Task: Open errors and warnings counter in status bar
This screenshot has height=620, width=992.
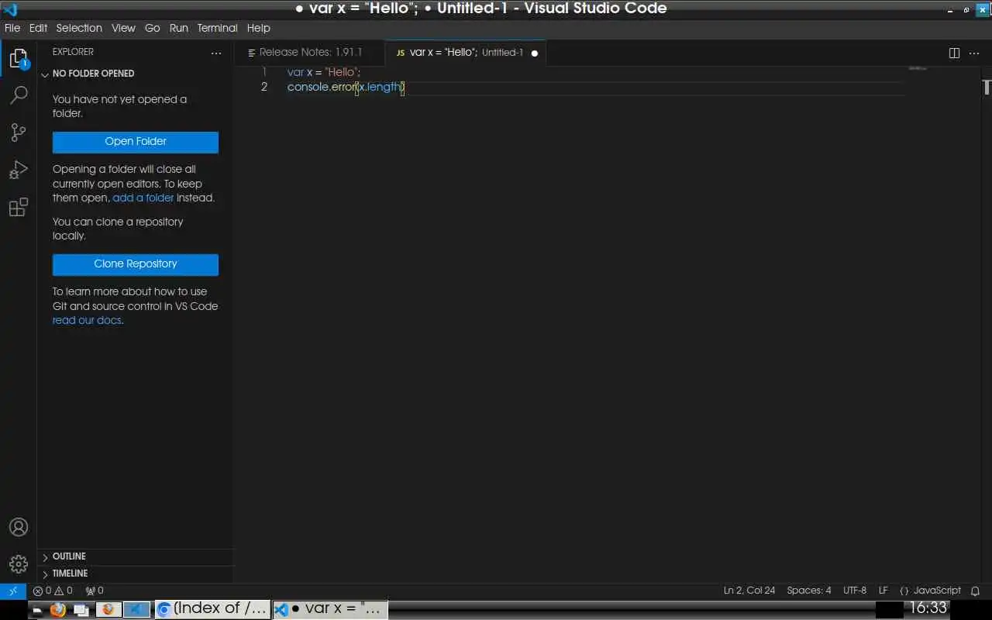Action: click(53, 591)
